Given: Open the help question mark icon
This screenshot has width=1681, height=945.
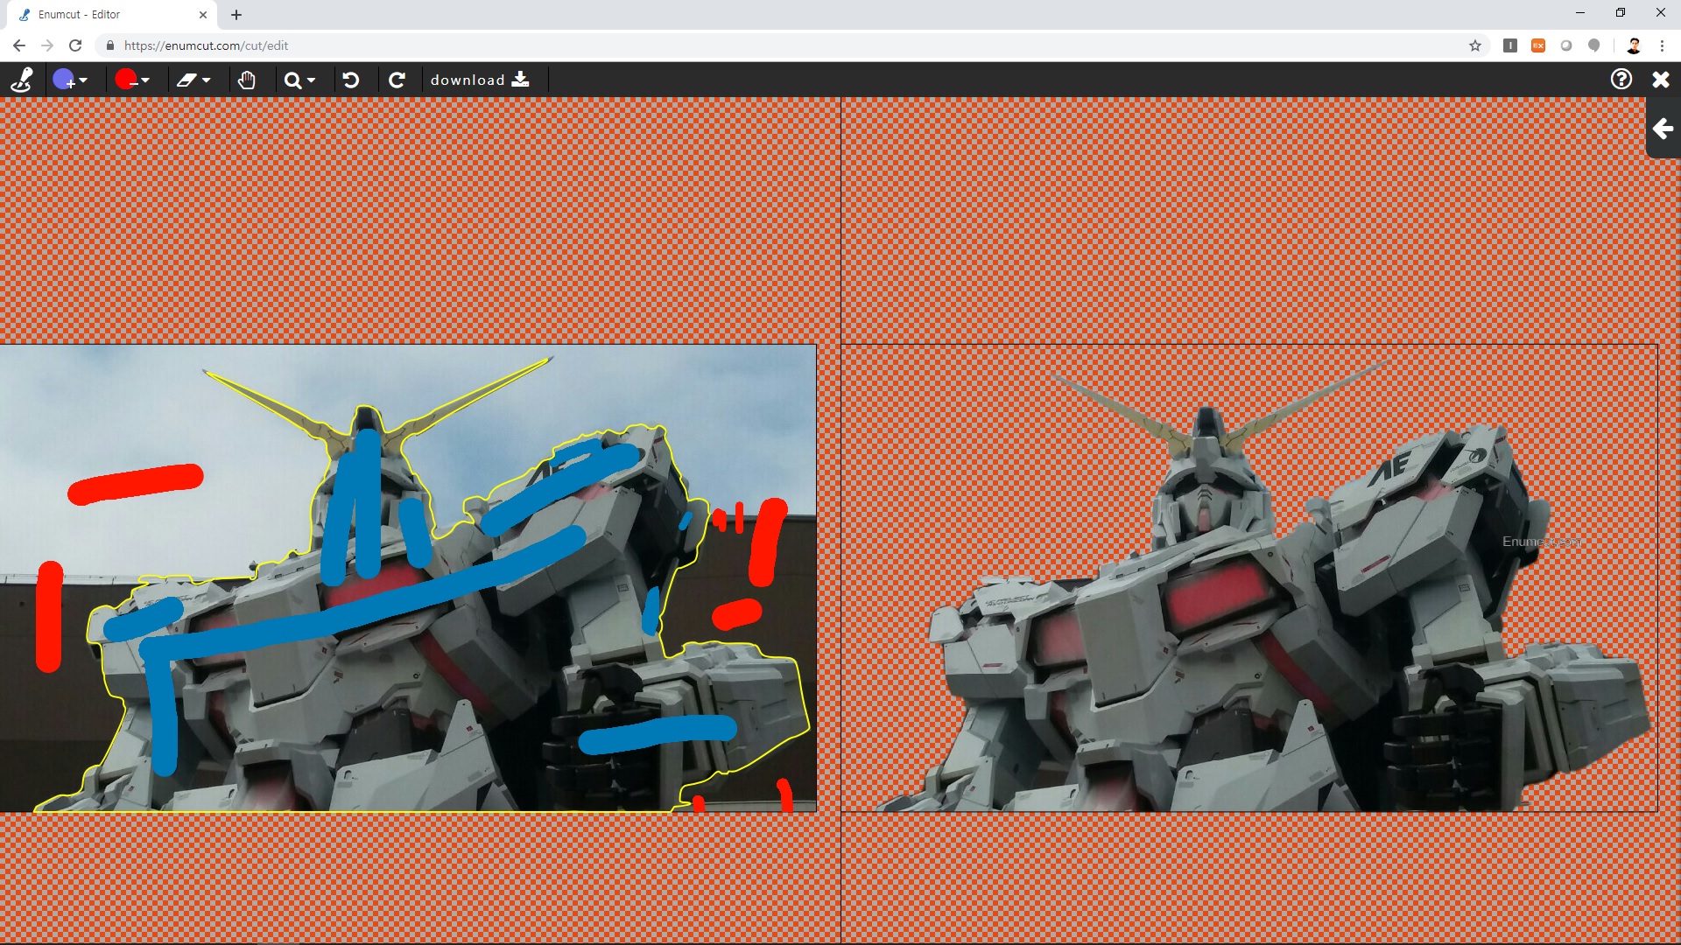Looking at the screenshot, I should click(x=1621, y=80).
